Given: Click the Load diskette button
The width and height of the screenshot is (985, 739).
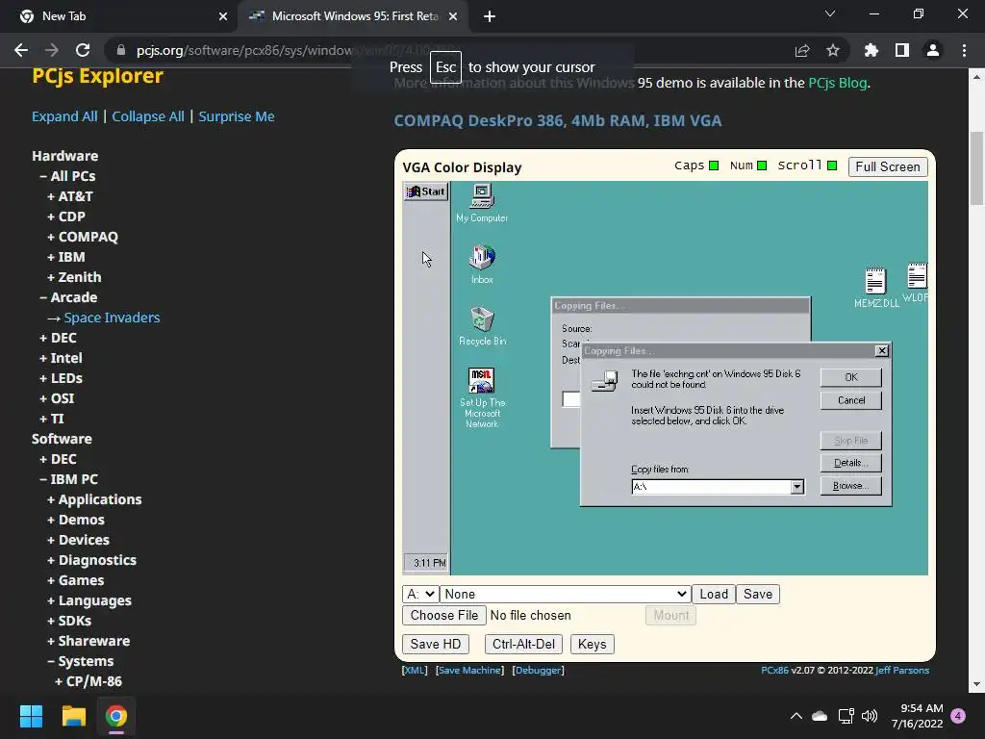Looking at the screenshot, I should click(714, 594).
